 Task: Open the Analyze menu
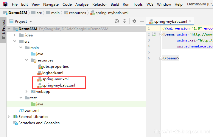pos(82,4)
